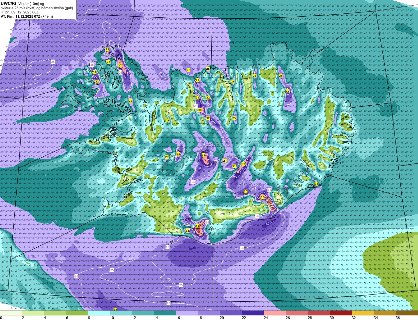The height and width of the screenshot is (320, 418).
Task: Click the valid time 'VT: Fim. 11.12.2025 07Z (+49 h)'
Action: tap(27, 16)
